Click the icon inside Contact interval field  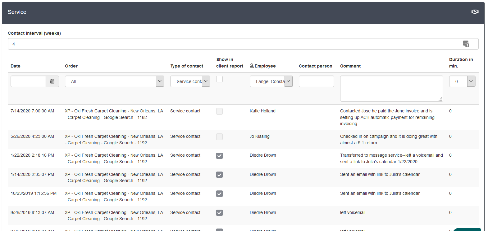[466, 44]
